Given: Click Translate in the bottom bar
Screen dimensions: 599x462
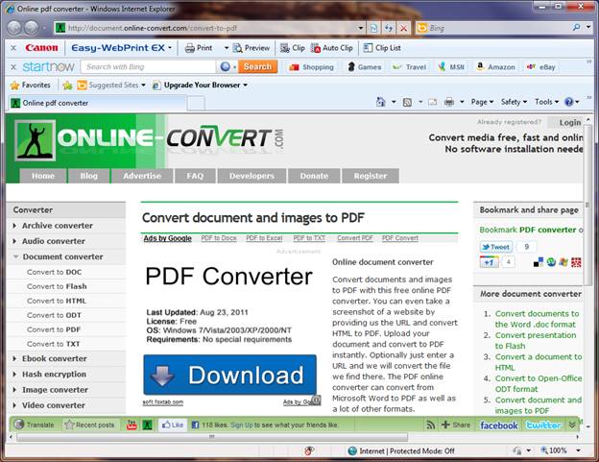Looking at the screenshot, I should pos(34,425).
